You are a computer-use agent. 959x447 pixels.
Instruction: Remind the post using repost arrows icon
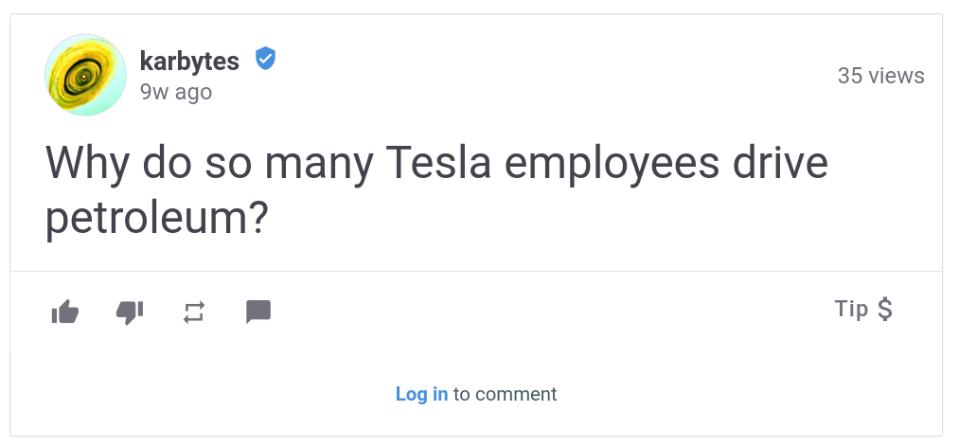click(194, 313)
